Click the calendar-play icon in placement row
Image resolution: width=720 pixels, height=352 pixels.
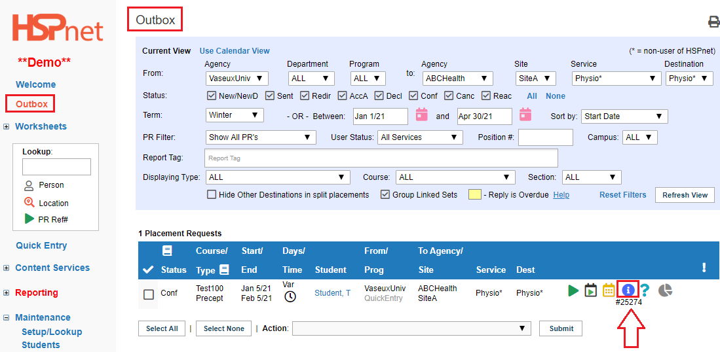point(590,290)
